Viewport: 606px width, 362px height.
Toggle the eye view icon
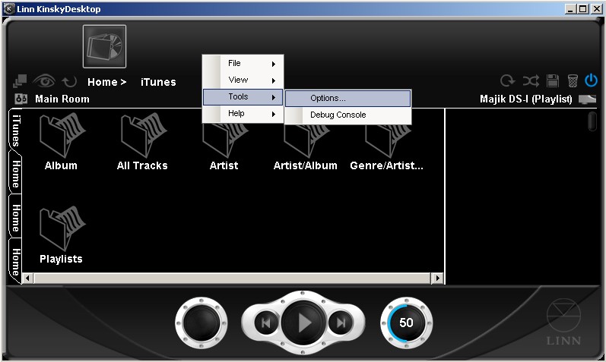44,81
